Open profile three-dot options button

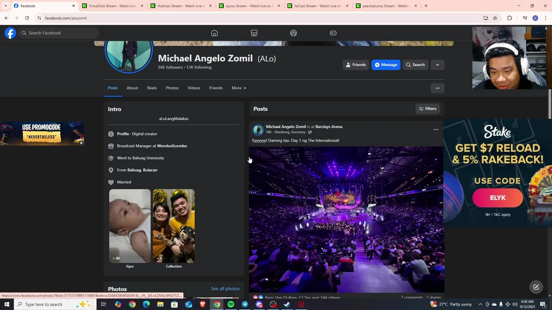click(x=437, y=88)
